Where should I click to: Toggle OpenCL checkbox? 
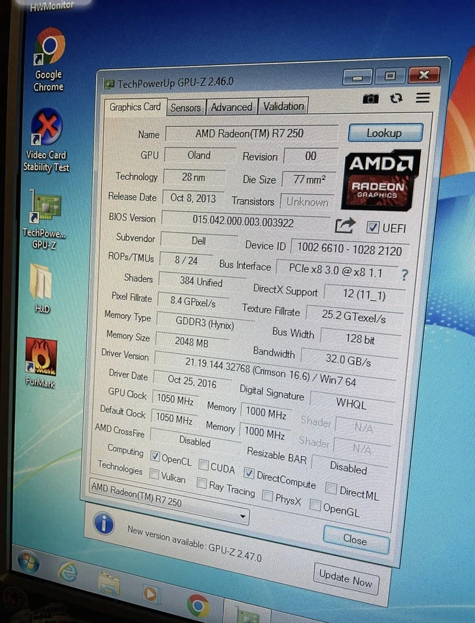(x=155, y=456)
